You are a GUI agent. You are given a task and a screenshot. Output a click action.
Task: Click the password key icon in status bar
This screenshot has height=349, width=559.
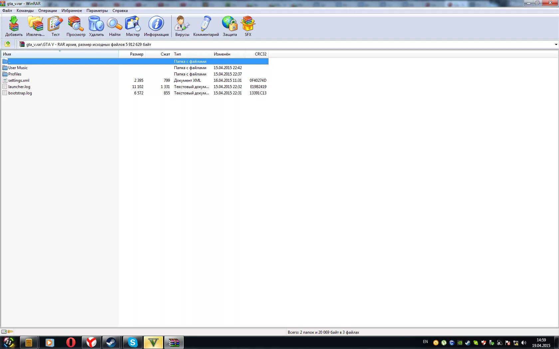click(x=10, y=332)
